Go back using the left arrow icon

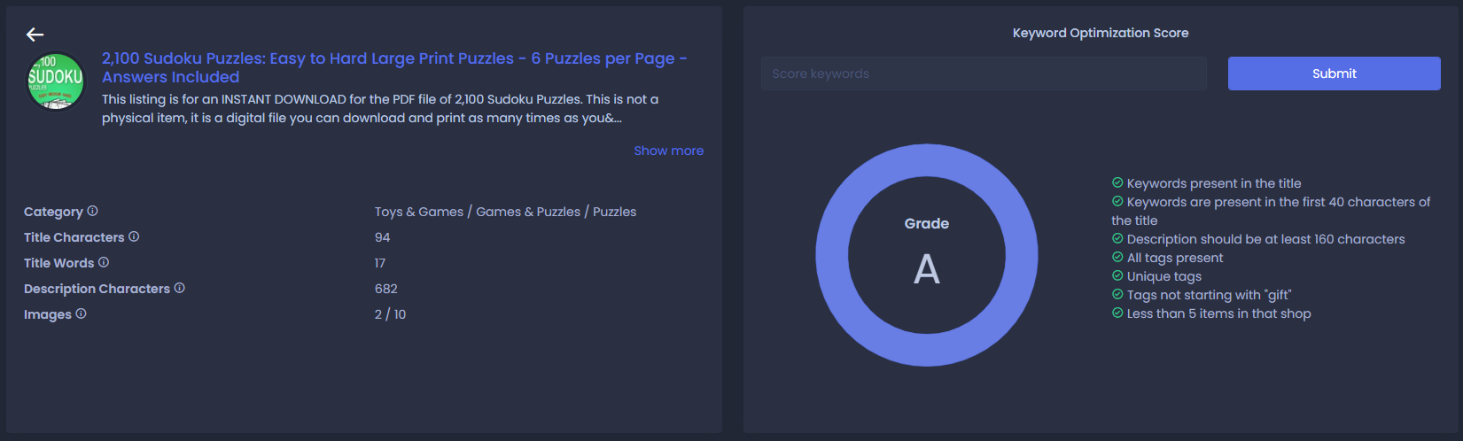(35, 35)
